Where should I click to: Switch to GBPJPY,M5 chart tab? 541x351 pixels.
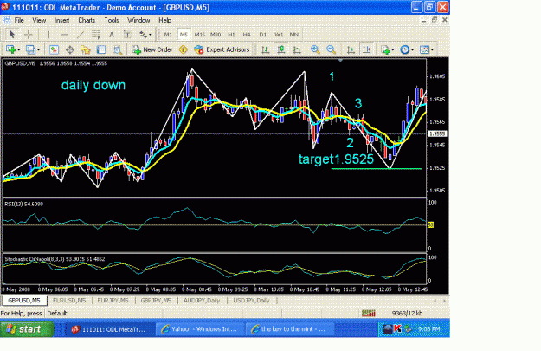tap(156, 301)
